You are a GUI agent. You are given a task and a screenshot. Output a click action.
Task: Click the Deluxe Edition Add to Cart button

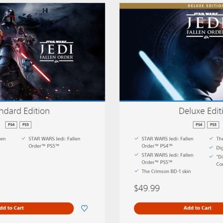point(178,208)
